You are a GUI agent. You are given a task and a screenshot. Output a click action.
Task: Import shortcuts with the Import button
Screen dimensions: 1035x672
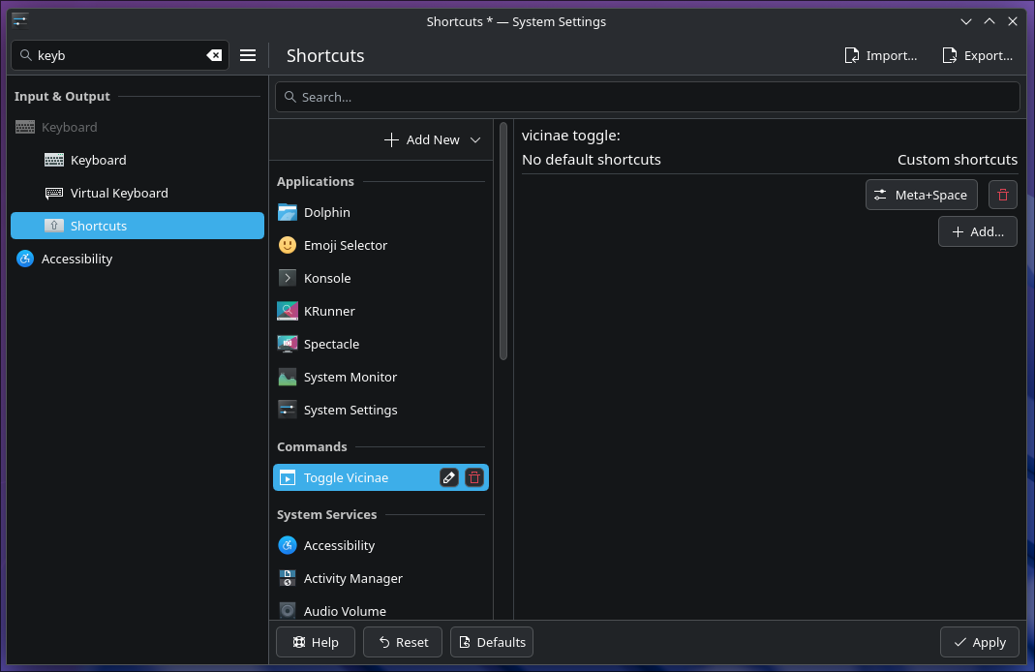click(880, 55)
